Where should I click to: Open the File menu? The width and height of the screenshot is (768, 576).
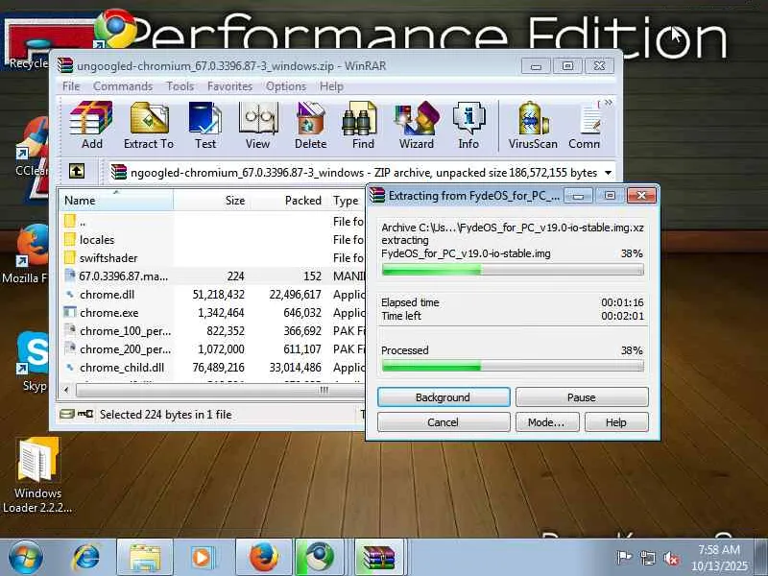(71, 86)
